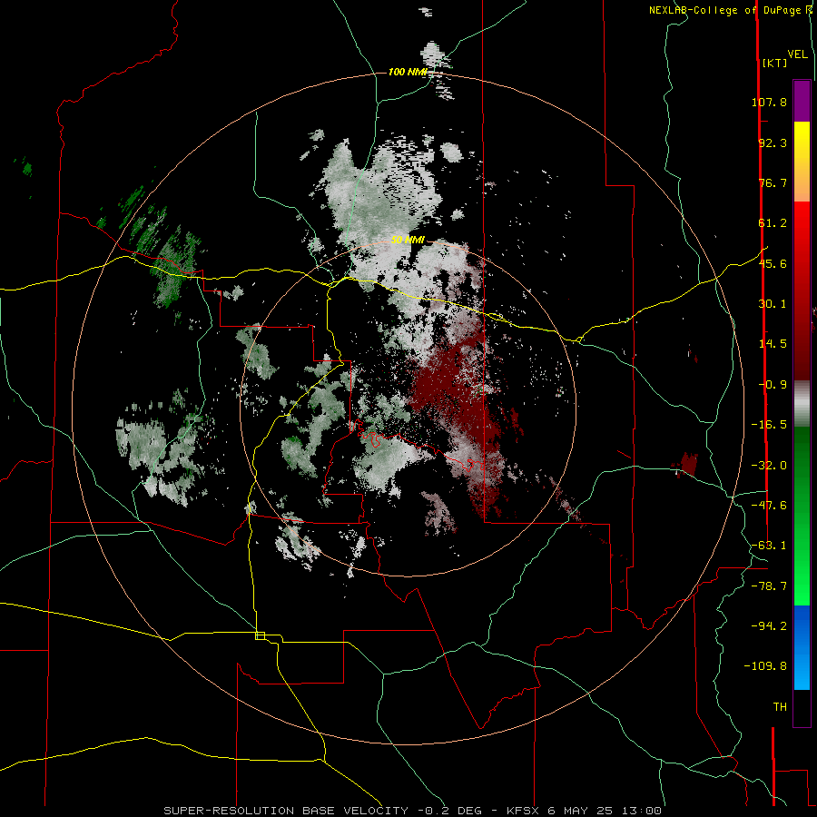Click the 100 NMI range ring label
817x817 pixels.
(x=408, y=72)
